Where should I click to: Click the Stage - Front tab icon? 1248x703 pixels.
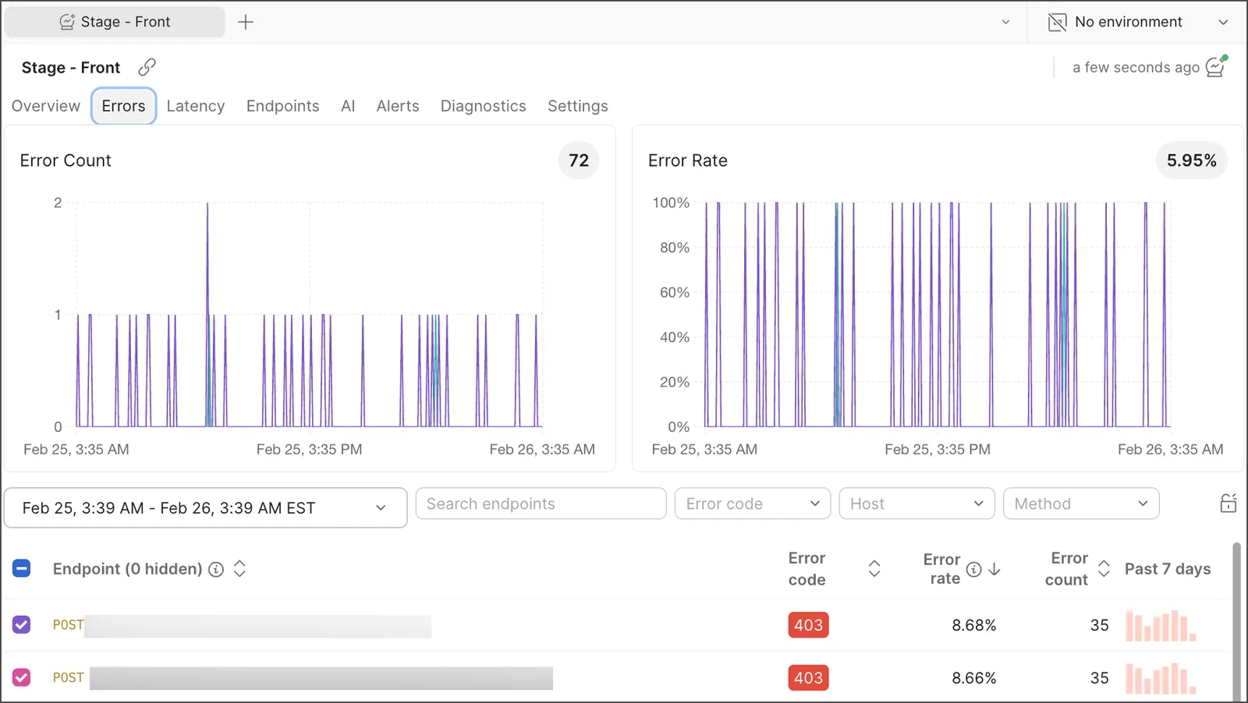click(x=68, y=22)
